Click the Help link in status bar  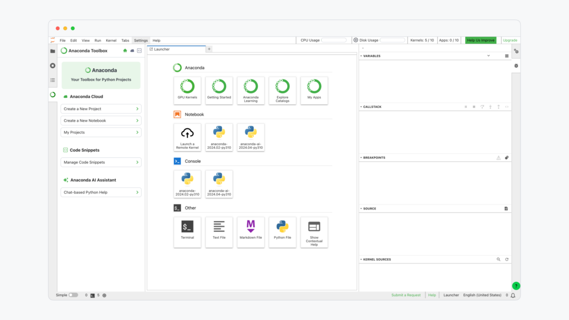point(432,296)
